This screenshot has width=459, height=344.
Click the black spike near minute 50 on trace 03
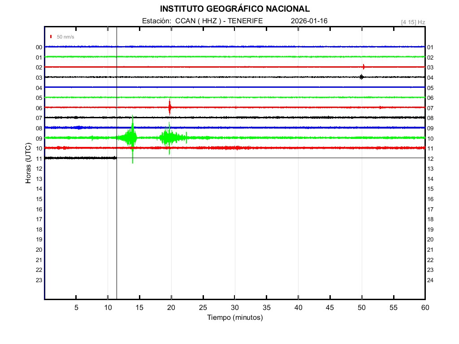coord(361,77)
